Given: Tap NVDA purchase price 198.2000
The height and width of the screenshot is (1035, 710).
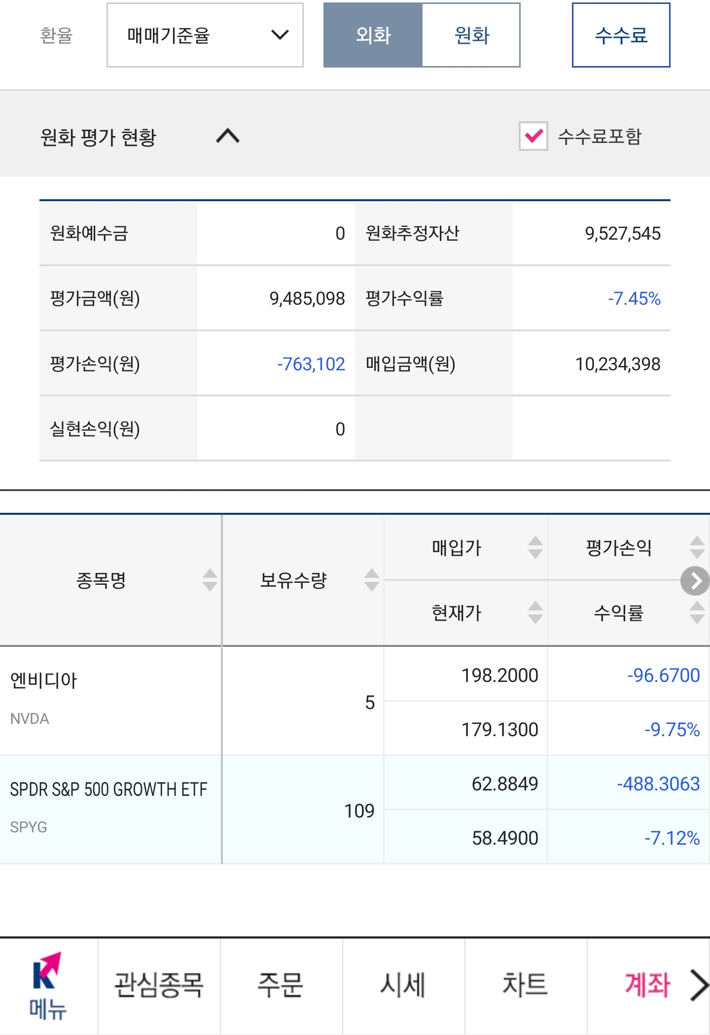Looking at the screenshot, I should pyautogui.click(x=499, y=675).
